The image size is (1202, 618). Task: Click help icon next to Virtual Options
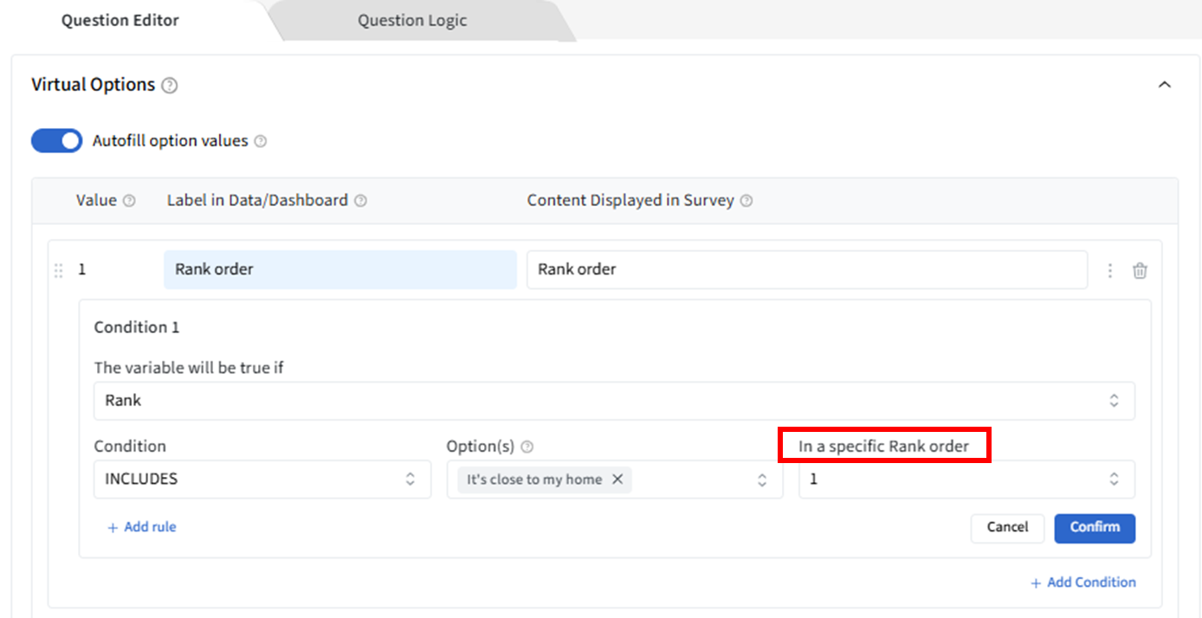(x=170, y=86)
